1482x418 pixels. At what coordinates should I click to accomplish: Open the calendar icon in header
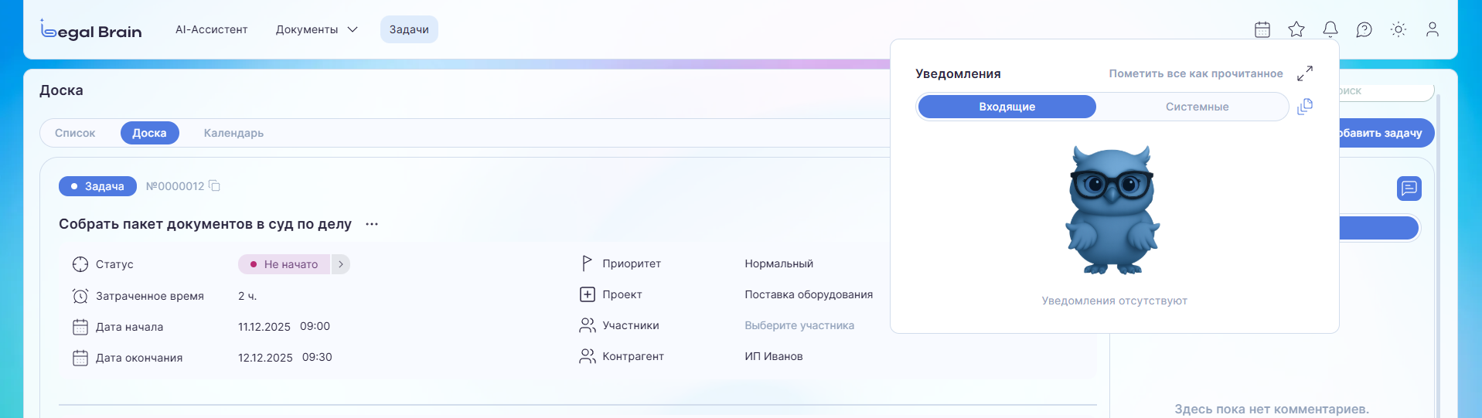(x=1262, y=29)
